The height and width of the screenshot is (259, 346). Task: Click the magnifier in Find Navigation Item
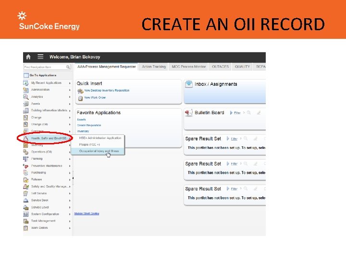click(68, 67)
